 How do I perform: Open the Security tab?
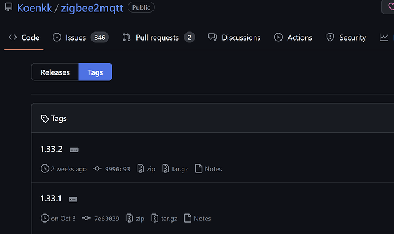[346, 38]
